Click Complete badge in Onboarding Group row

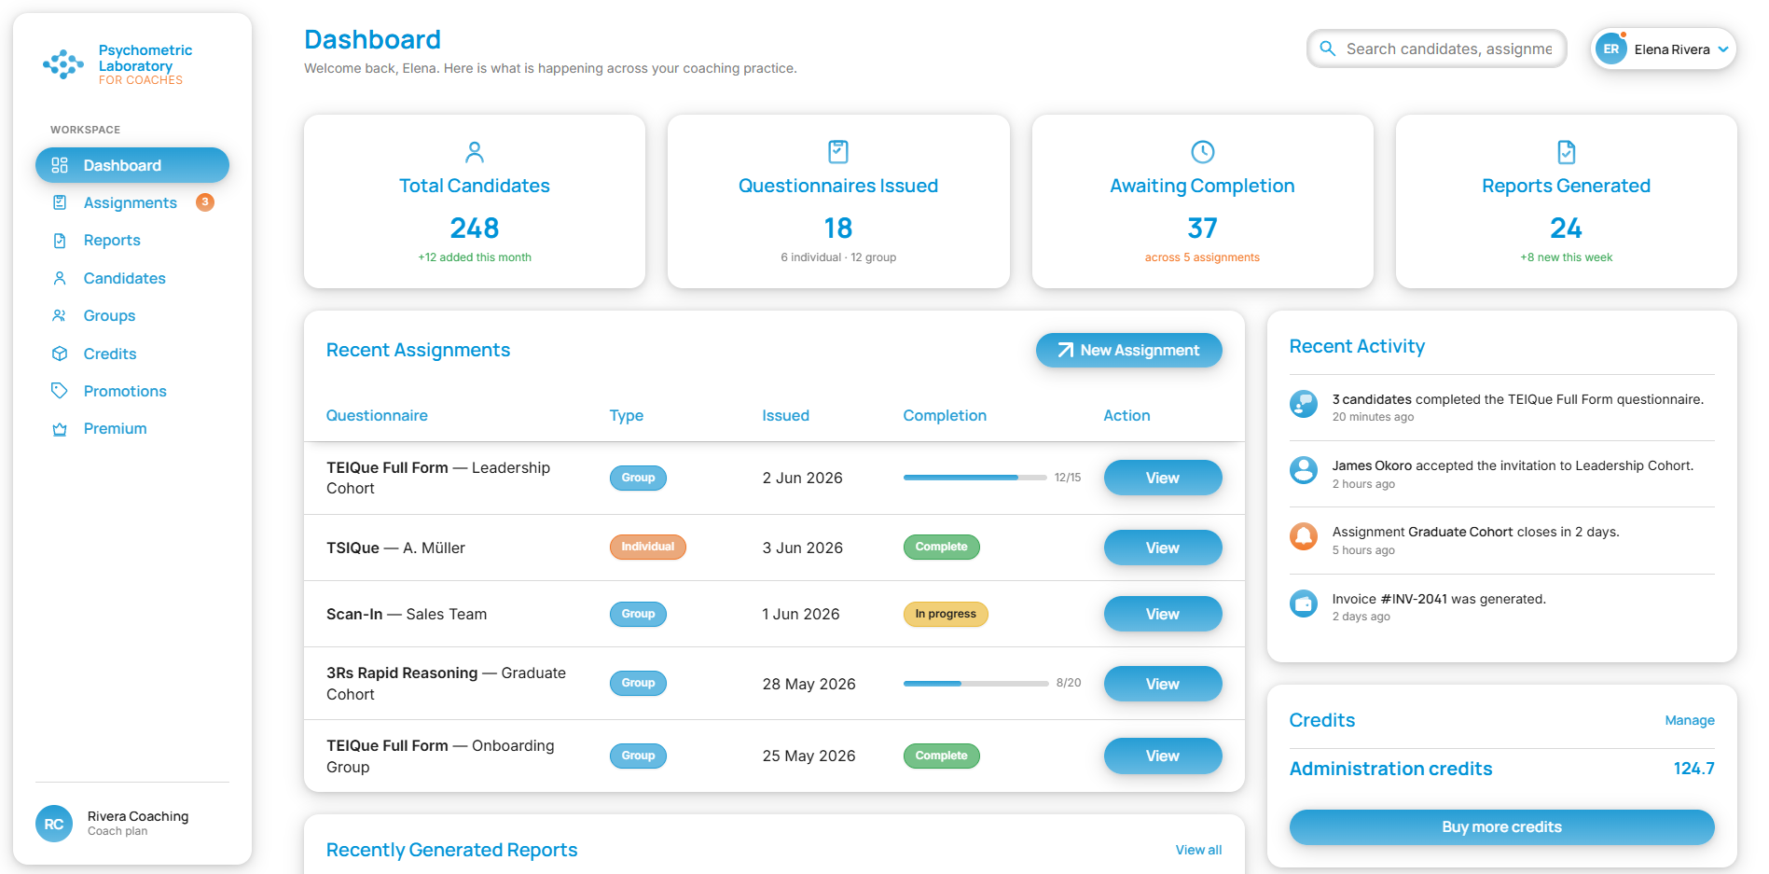[942, 756]
